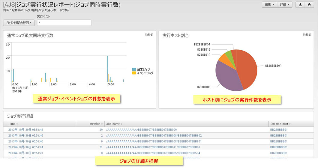The height and width of the screenshot is (168, 318).
Task: Sort by Execute_host column arrow icon
Action: coord(290,124)
